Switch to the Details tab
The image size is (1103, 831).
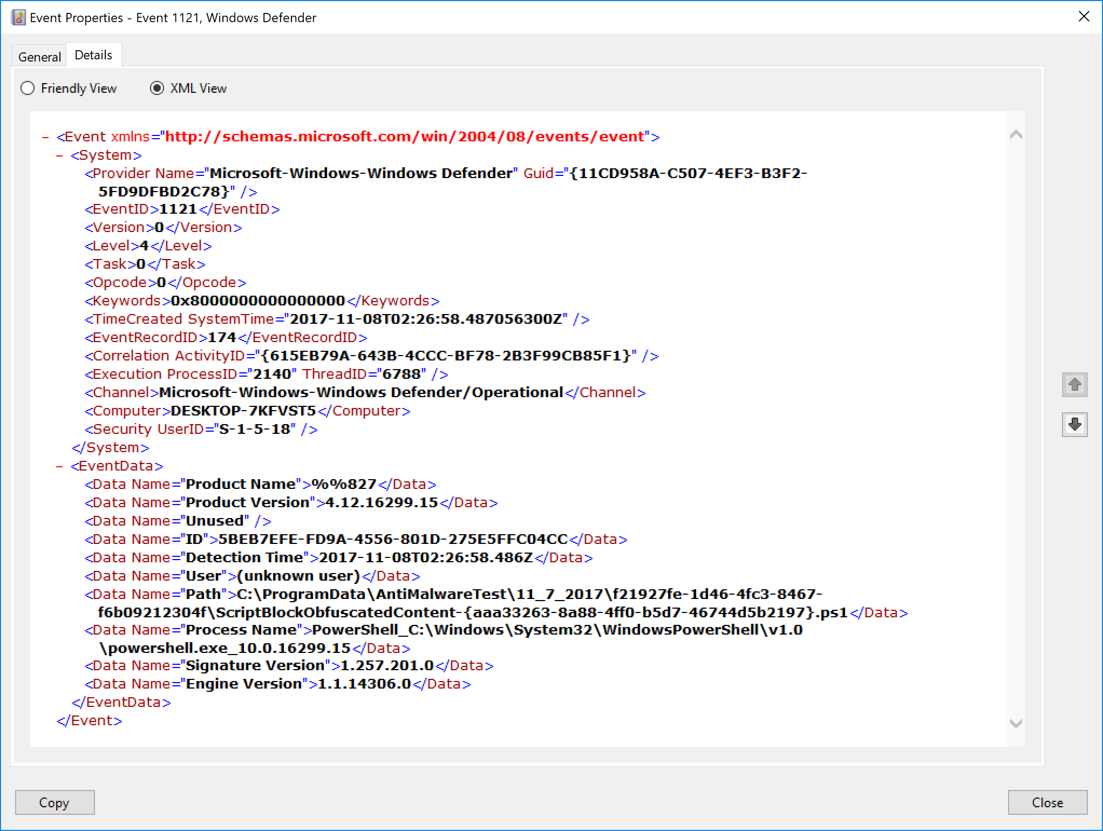pos(93,55)
